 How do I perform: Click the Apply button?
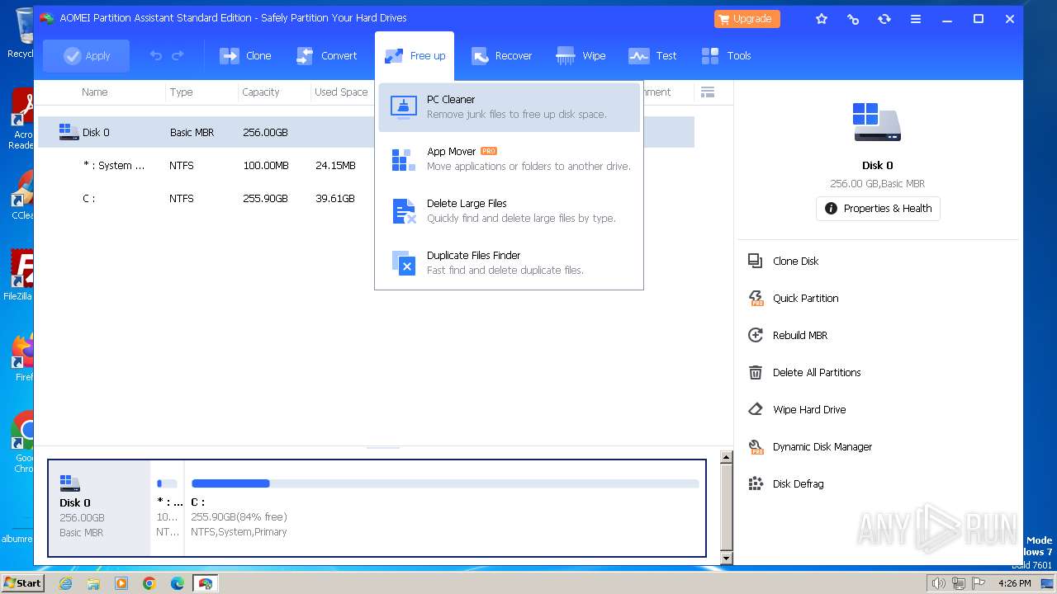point(87,55)
